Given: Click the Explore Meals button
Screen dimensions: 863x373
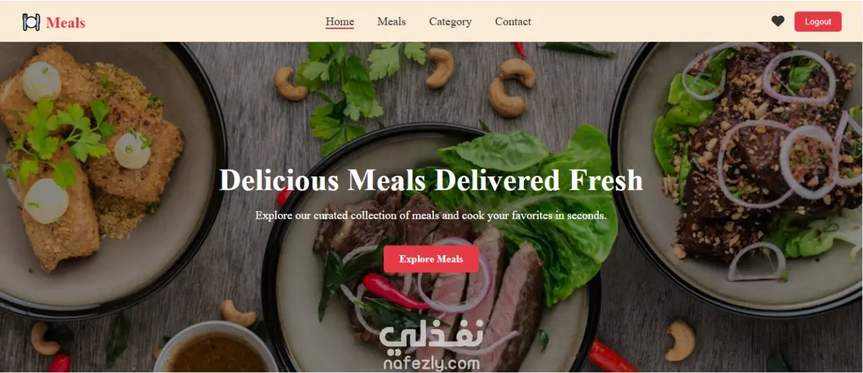Looking at the screenshot, I should 431,259.
